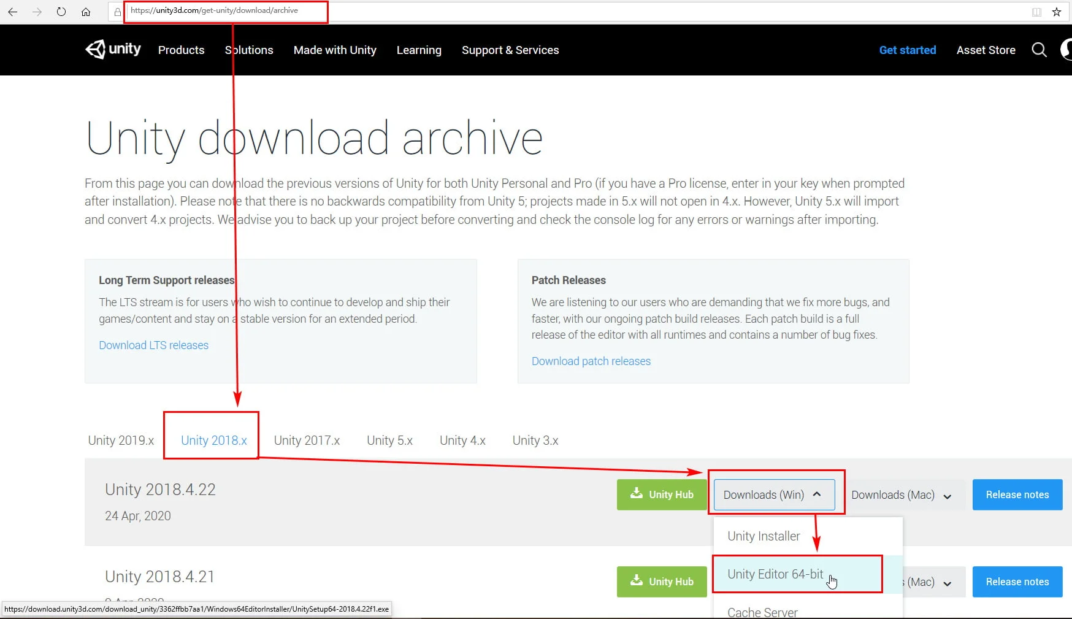Screen dimensions: 1072x619
Task: Open reading view icon in address bar
Action: (x=1036, y=12)
